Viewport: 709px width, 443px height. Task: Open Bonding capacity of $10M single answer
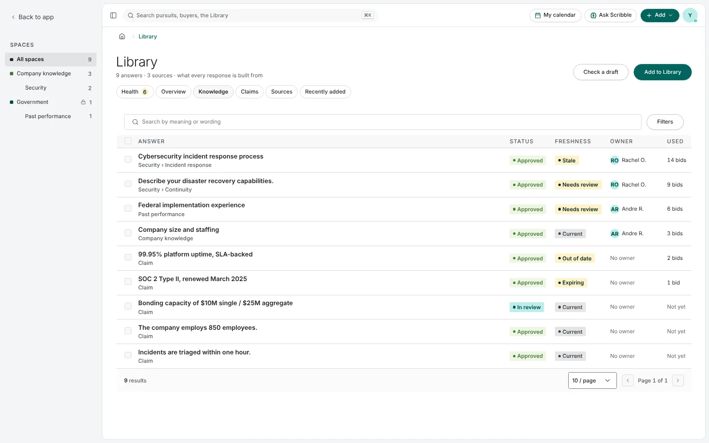pyautogui.click(x=216, y=303)
